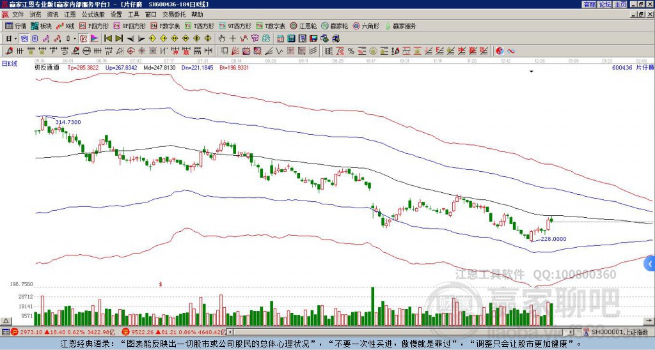The height and width of the screenshot is (350, 655).
Task: Open the 江恩 menu
Action: (70, 15)
